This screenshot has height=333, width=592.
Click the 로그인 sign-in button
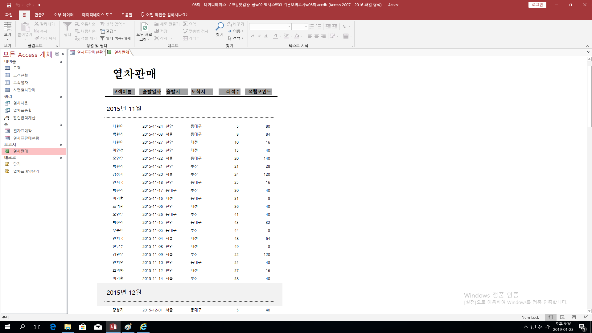click(x=537, y=5)
